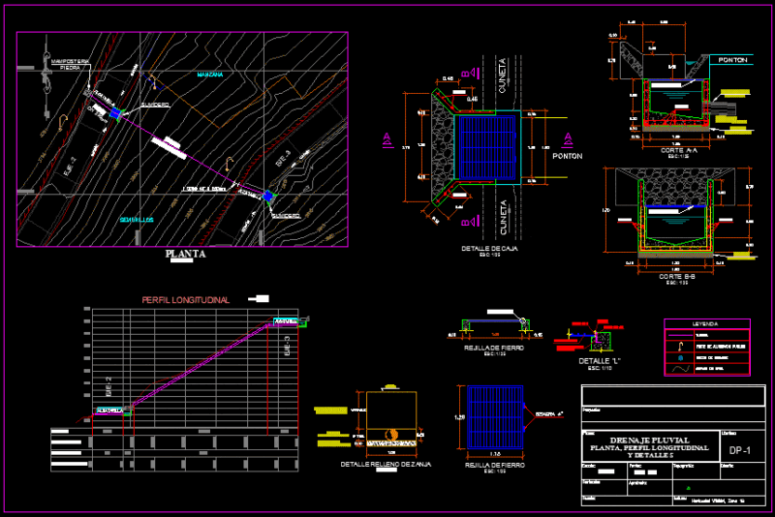775x517 pixels.
Task: Click the PLANTA title below the plan view
Action: tap(185, 254)
